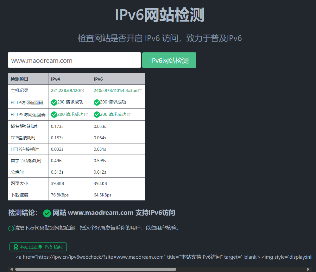The image size is (316, 272).
Task: Click the 下载速度 row label
Action: (x=20, y=195)
